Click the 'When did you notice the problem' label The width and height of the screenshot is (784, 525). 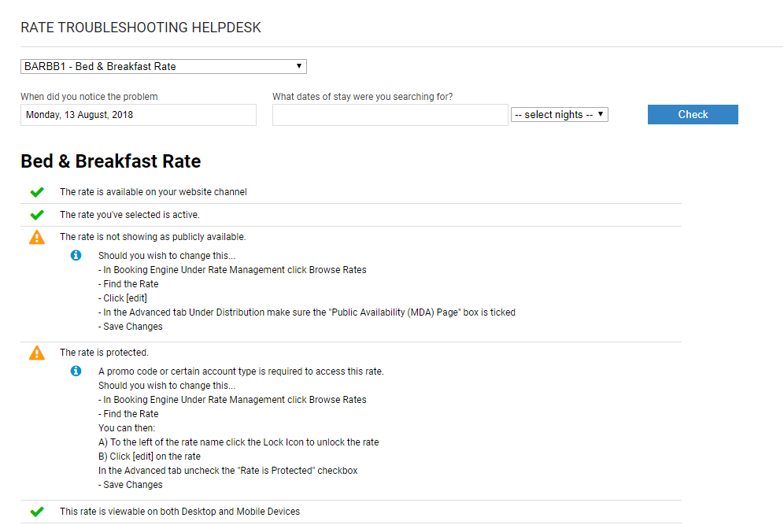coord(89,97)
